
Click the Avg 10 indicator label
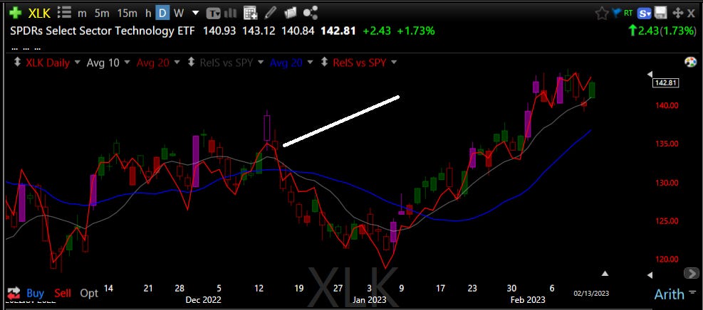tap(103, 63)
